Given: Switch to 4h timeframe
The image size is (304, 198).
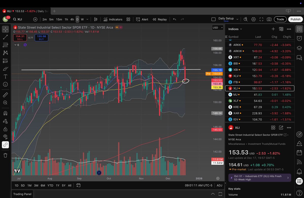Looking at the screenshot, I should (x=72, y=19).
